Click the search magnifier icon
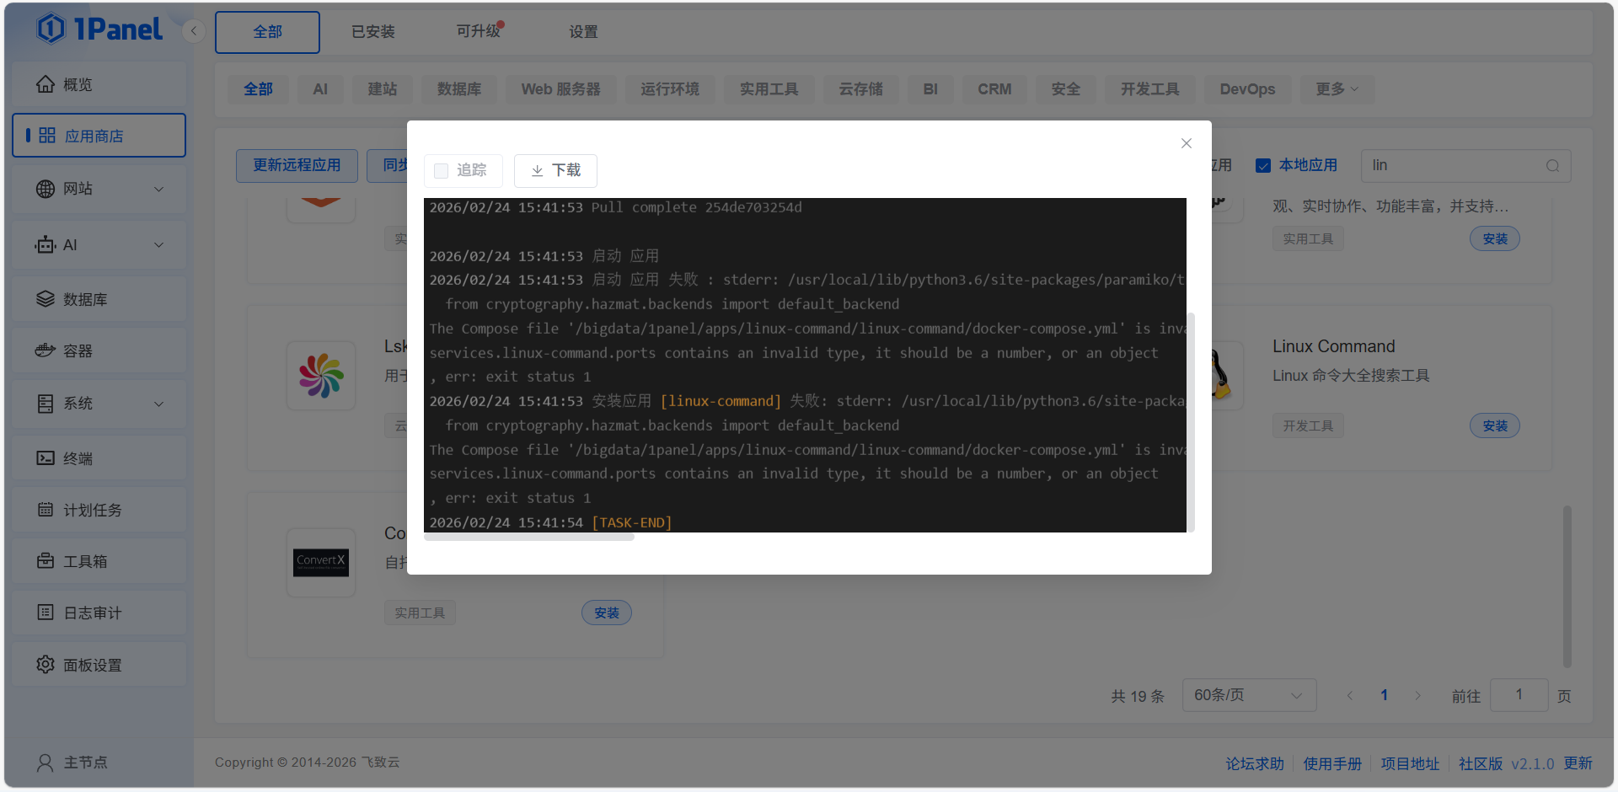 pyautogui.click(x=1552, y=166)
